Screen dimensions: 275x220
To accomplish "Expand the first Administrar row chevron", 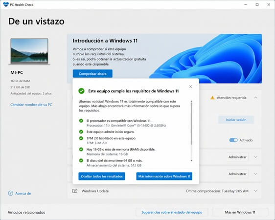I will 256,157.
